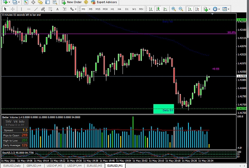This screenshot has width=249, height=168.
Task: Expand the Profiles dropdown arrow
Action: [19, 2]
